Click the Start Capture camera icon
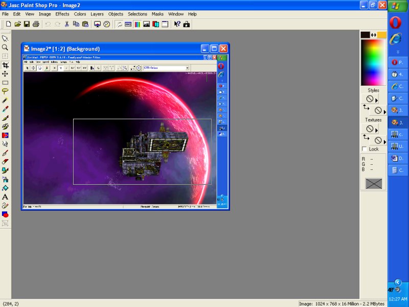The image size is (409, 307). click(187, 24)
